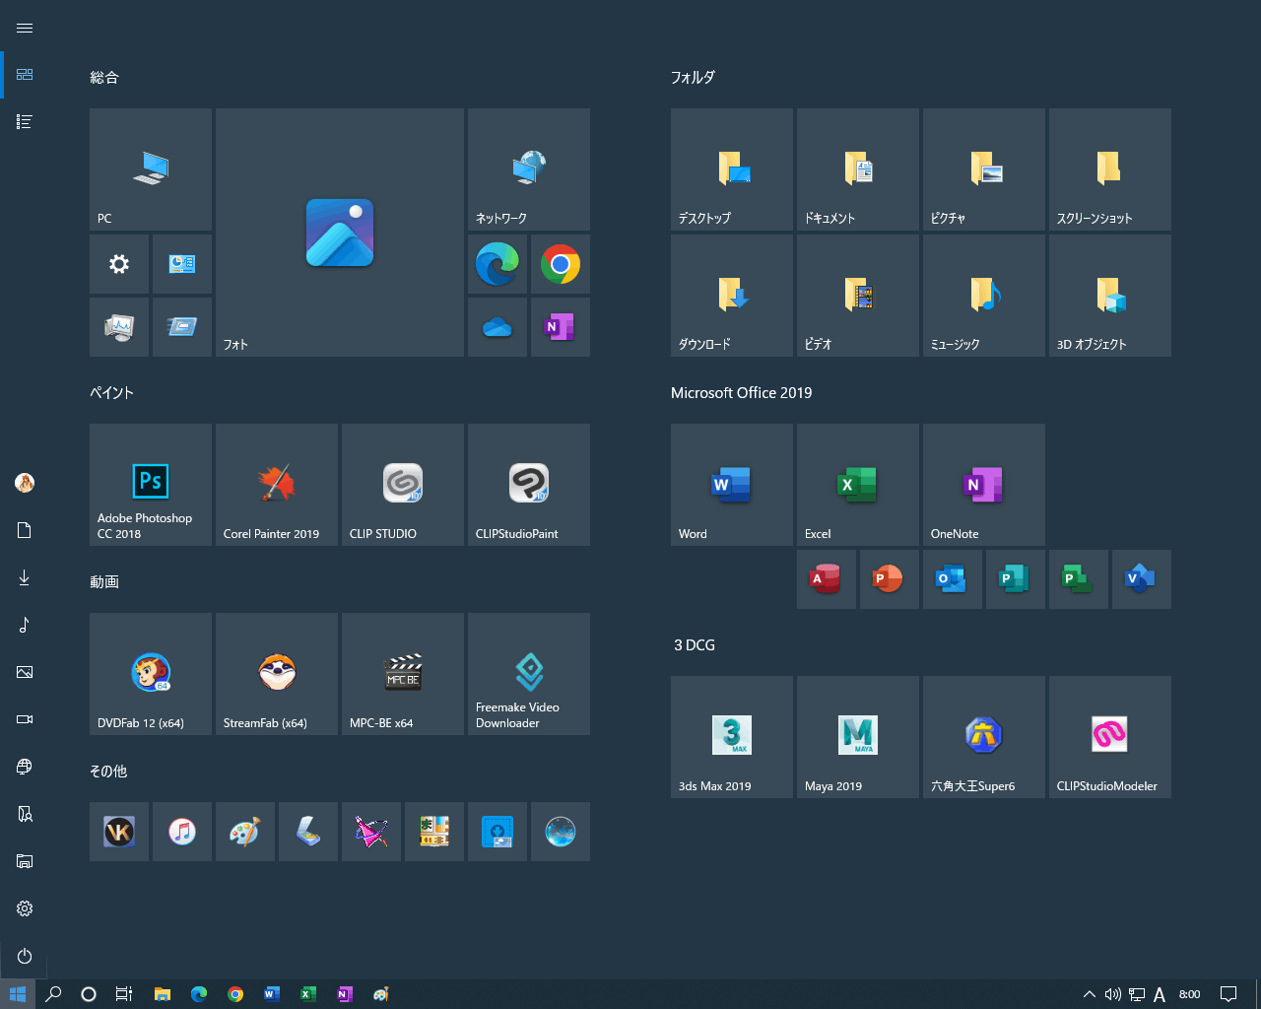Open the デスクトップ folder tile
Viewport: 1261px width, 1009px height.
point(732,169)
